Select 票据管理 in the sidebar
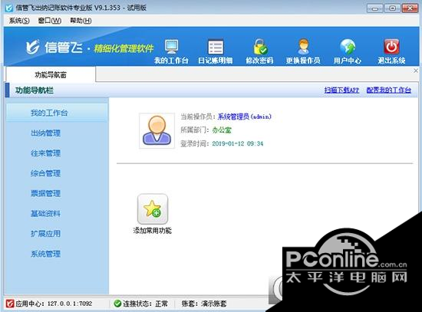 45,193
